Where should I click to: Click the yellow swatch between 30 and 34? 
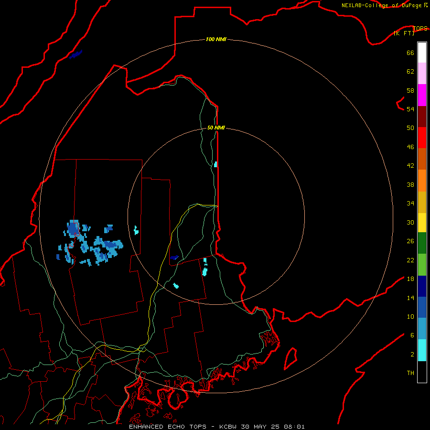point(422,223)
